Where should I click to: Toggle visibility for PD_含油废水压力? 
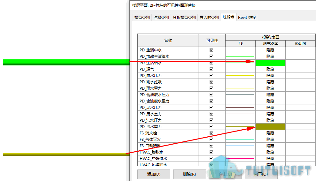pos(211,94)
